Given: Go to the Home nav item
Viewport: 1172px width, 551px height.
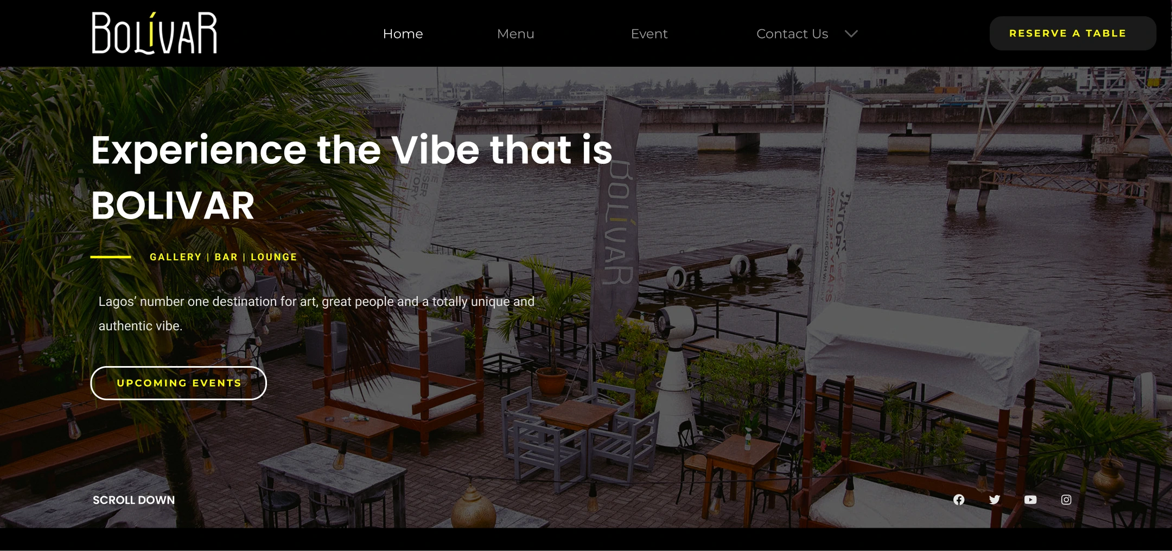Looking at the screenshot, I should [x=403, y=34].
